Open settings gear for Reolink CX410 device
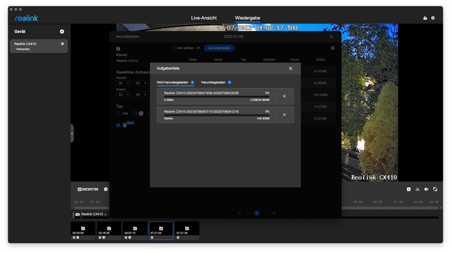Viewport: 451px width, 253px height. click(62, 44)
